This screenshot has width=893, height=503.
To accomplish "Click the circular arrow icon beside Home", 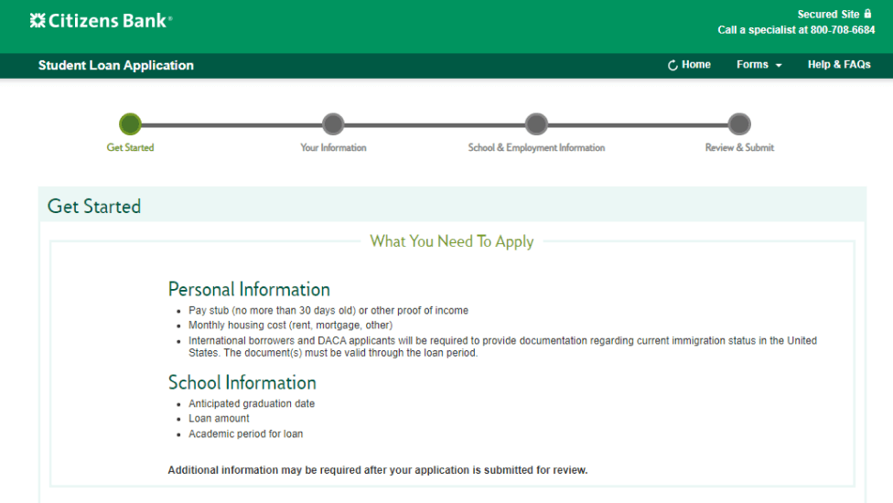I will (x=672, y=65).
